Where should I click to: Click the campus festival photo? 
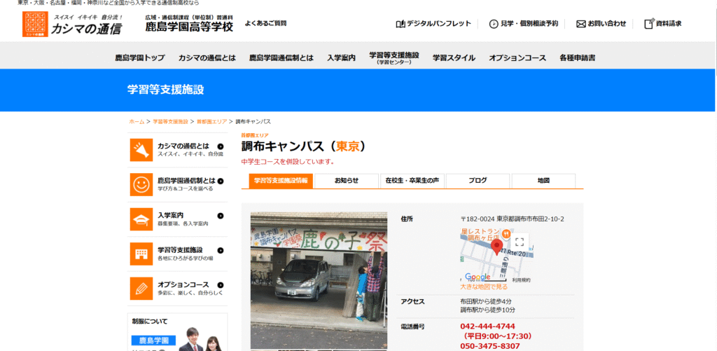[319, 280]
